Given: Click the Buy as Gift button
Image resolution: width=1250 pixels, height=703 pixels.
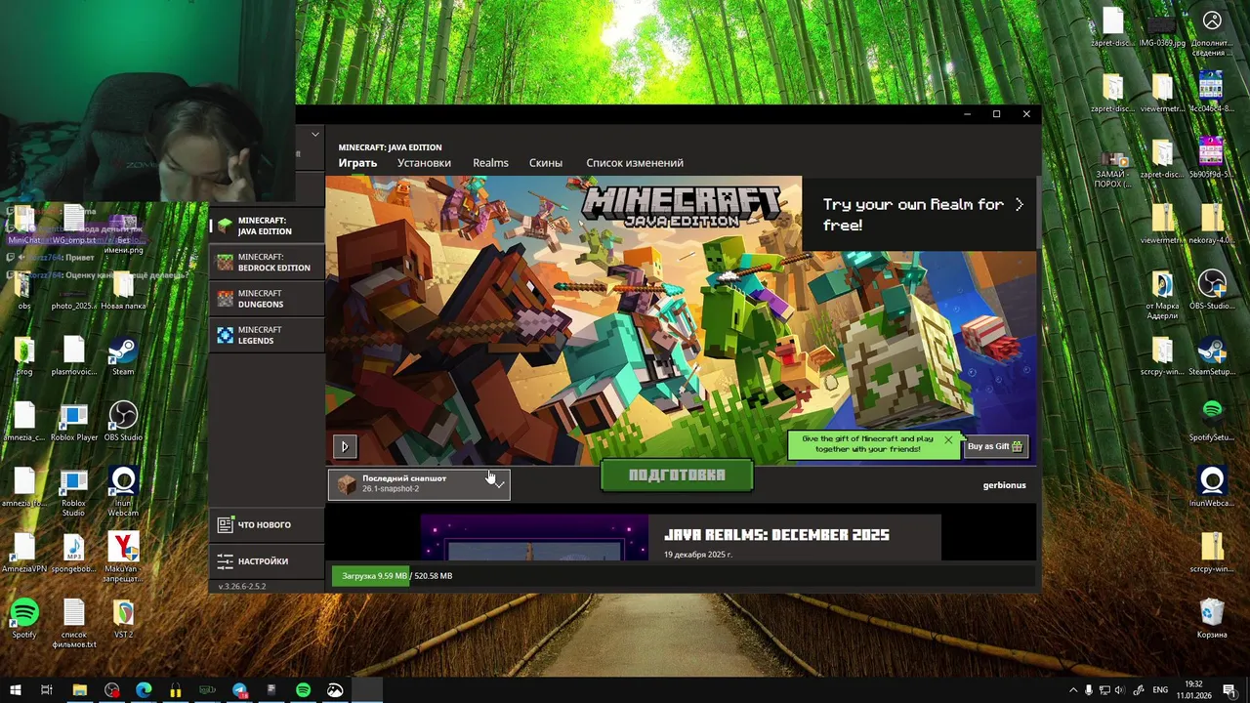Looking at the screenshot, I should (x=995, y=446).
